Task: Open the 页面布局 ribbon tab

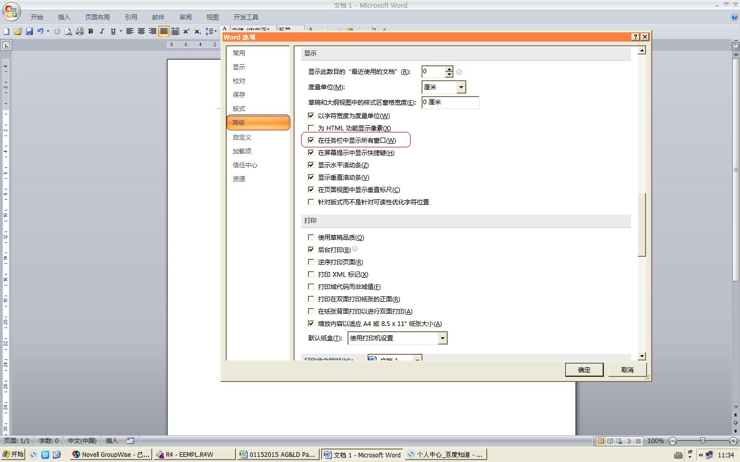Action: tap(98, 17)
